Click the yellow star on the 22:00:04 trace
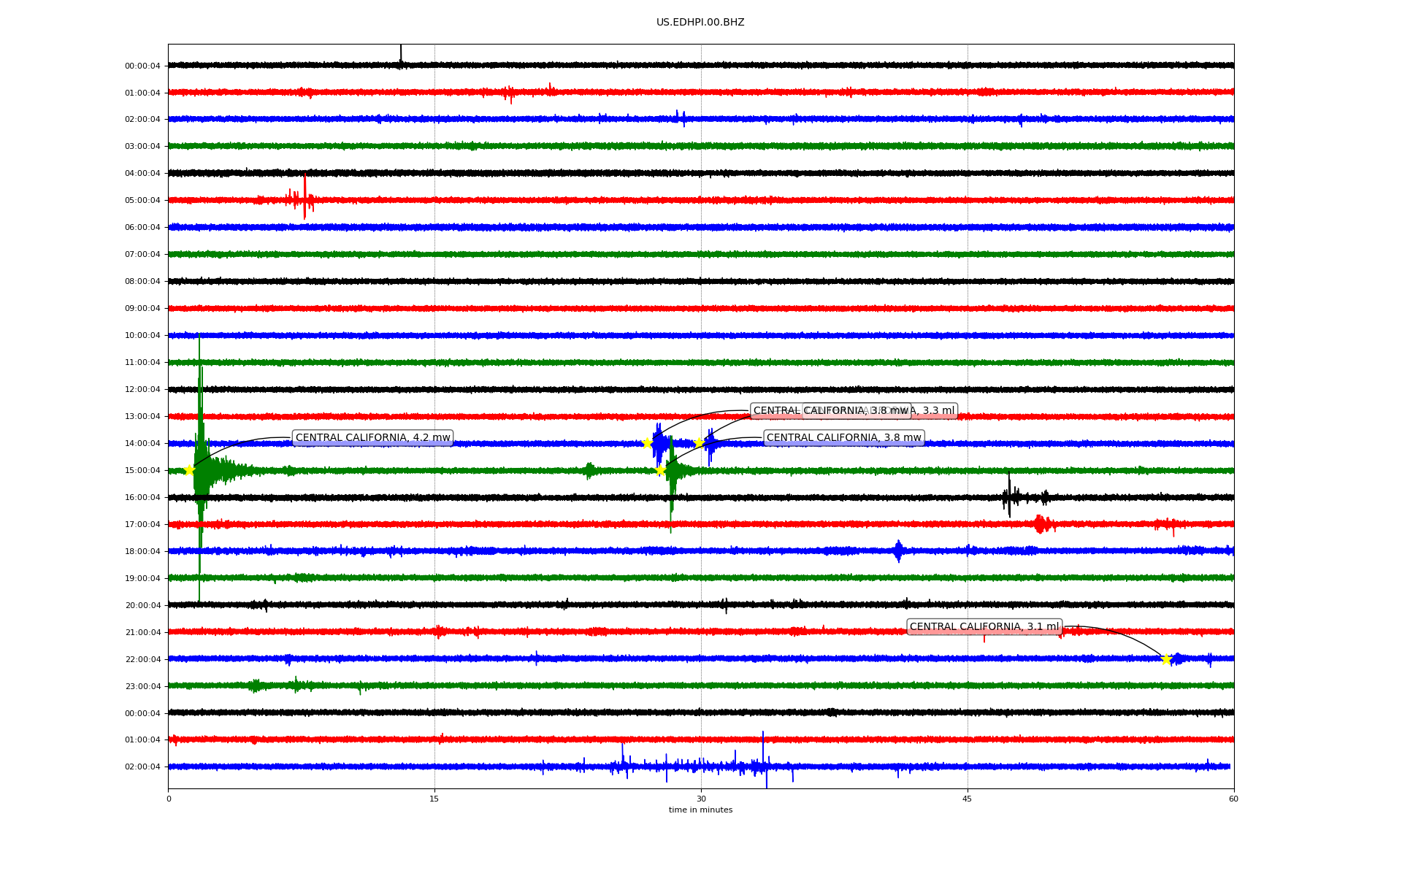The width and height of the screenshot is (1402, 876). (x=1166, y=659)
